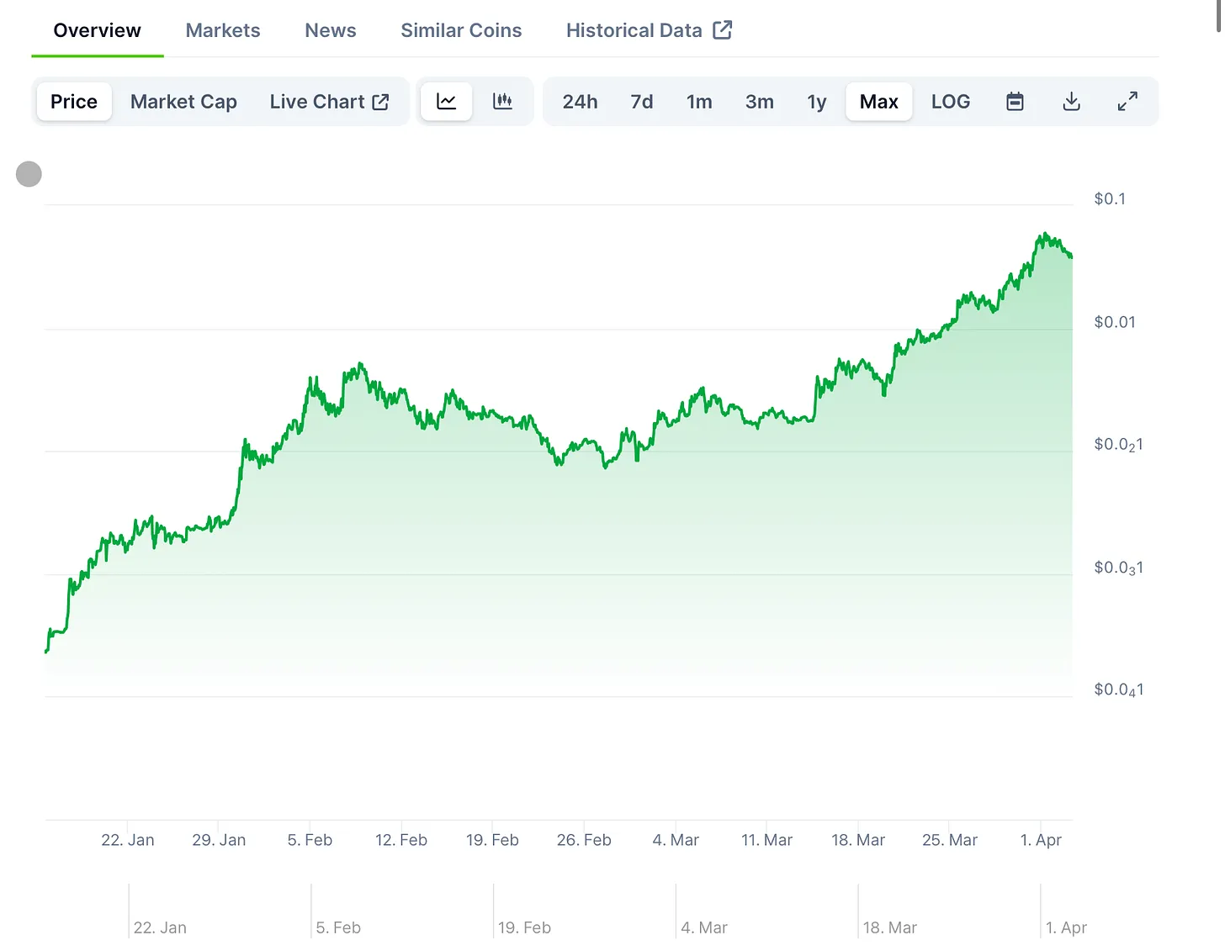Select the line chart view icon
The image size is (1225, 951).
pos(446,102)
